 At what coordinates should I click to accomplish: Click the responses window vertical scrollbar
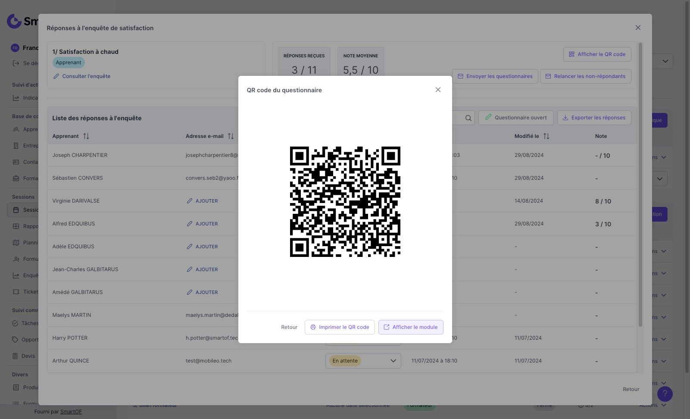[x=640, y=184]
